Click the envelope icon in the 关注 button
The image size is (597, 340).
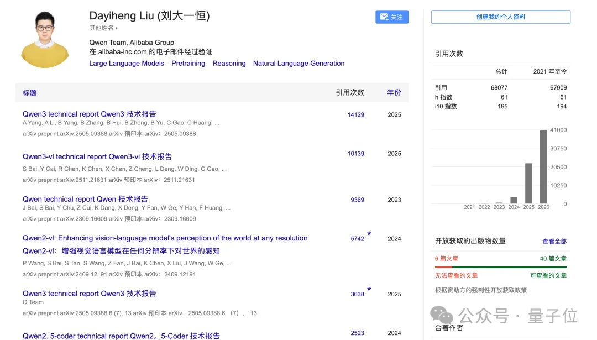coord(384,17)
